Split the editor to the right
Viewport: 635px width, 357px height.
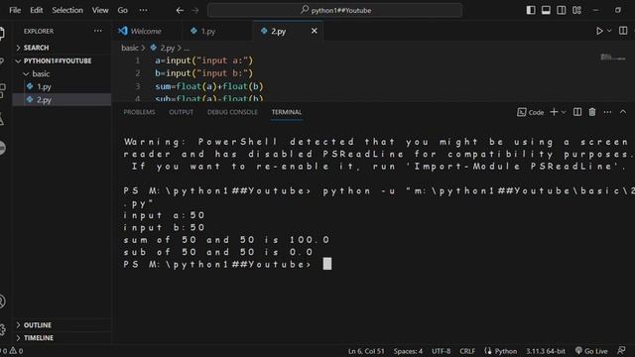(x=623, y=31)
